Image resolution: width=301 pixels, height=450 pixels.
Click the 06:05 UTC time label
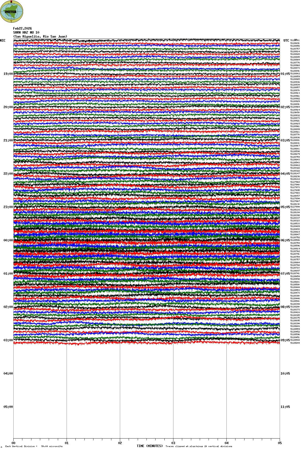pos(285,240)
